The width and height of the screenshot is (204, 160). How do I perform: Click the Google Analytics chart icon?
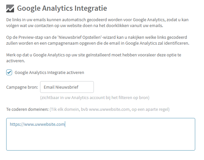pyautogui.click(x=10, y=8)
